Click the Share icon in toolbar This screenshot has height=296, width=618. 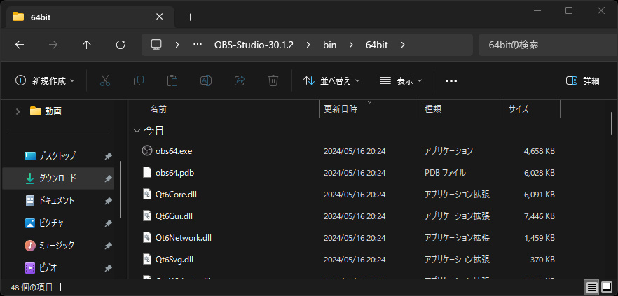[x=240, y=80]
